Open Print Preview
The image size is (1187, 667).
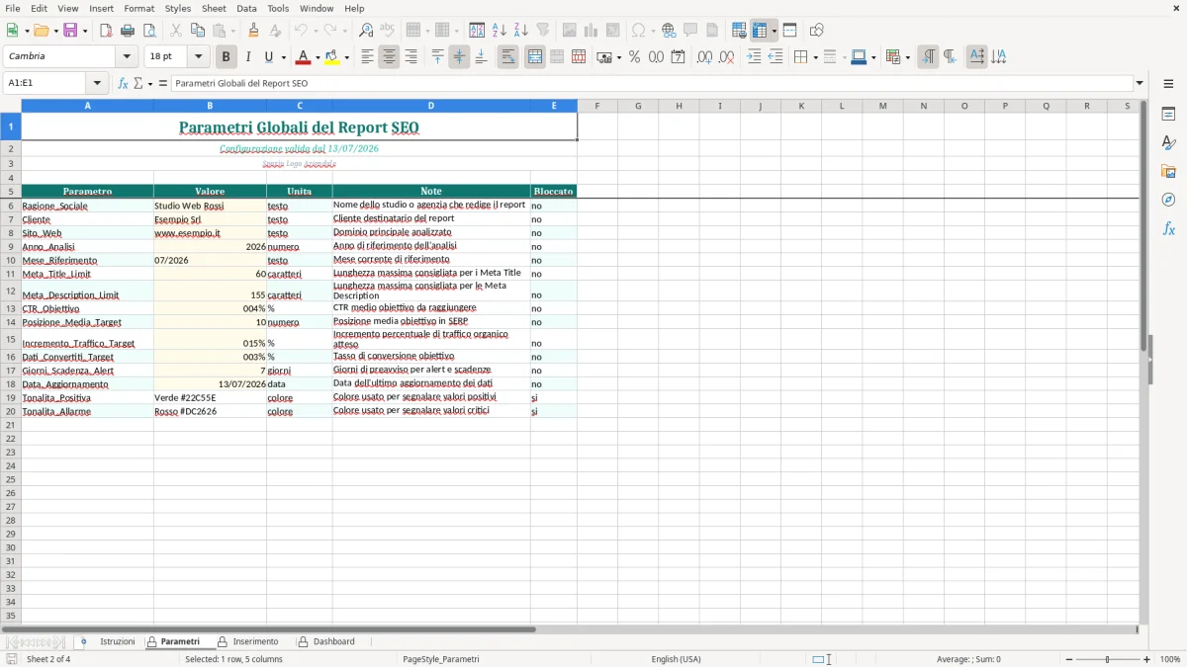pyautogui.click(x=149, y=31)
